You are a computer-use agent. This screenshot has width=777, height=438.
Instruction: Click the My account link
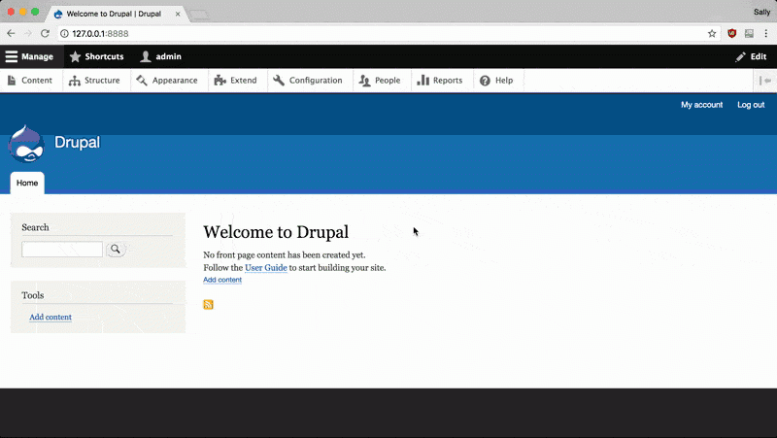[x=701, y=105]
